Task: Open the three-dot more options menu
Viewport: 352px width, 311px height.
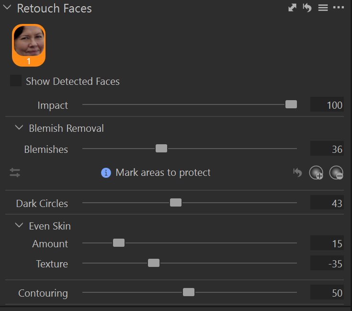Action: [x=339, y=8]
